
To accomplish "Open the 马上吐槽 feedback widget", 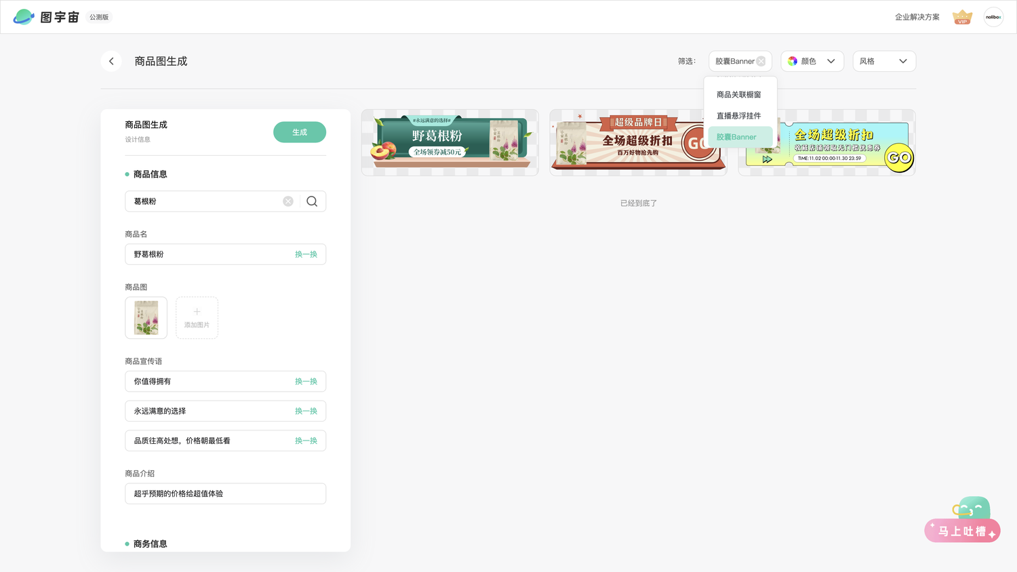I will (x=963, y=520).
